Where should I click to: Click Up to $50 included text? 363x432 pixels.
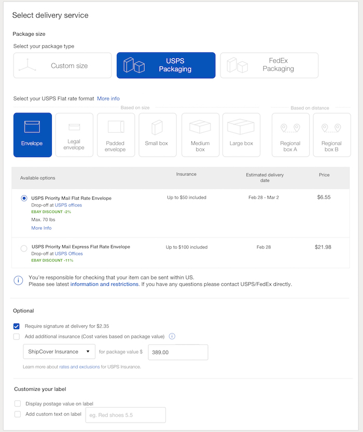pyautogui.click(x=187, y=198)
